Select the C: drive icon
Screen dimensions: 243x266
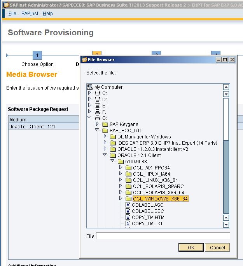(98, 93)
